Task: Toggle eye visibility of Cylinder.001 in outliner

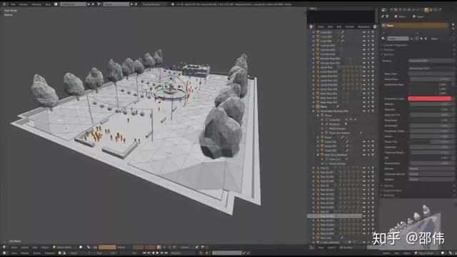Action: click(x=364, y=46)
